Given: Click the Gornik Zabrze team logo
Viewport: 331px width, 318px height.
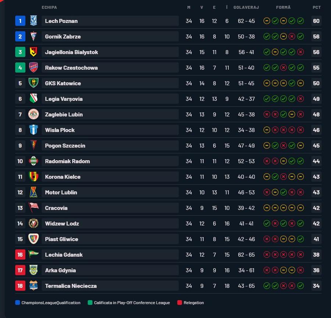Looking at the screenshot, I should click(33, 36).
